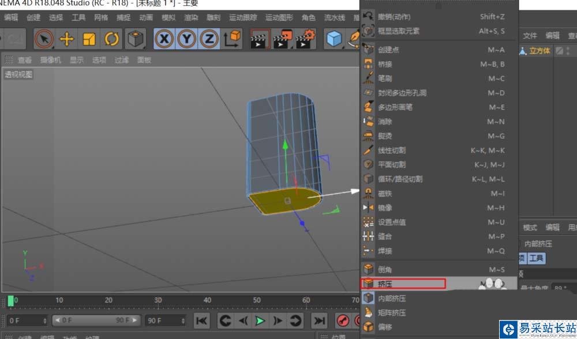Choose 倒角 from the context menu
577x339 pixels.
(x=385, y=269)
